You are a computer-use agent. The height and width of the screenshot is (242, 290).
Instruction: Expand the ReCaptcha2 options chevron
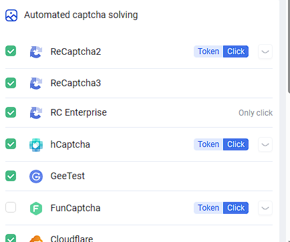(x=265, y=51)
